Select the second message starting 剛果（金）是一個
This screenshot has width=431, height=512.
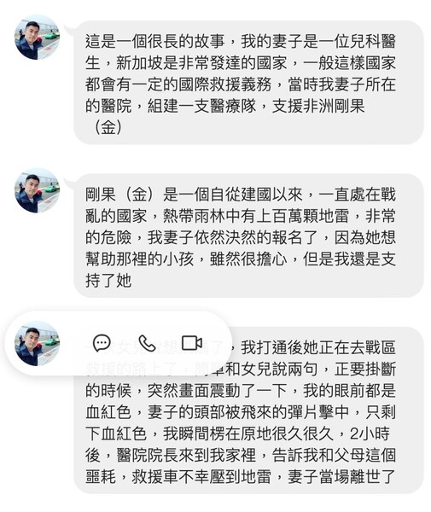point(248,236)
